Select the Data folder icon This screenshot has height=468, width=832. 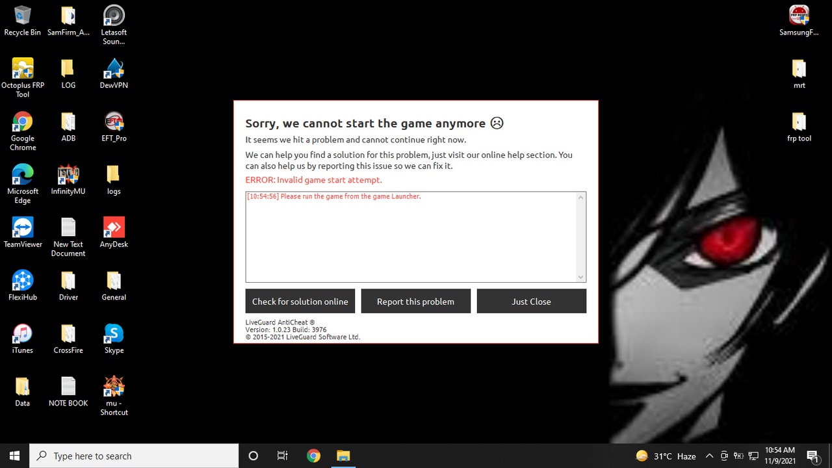23,391
